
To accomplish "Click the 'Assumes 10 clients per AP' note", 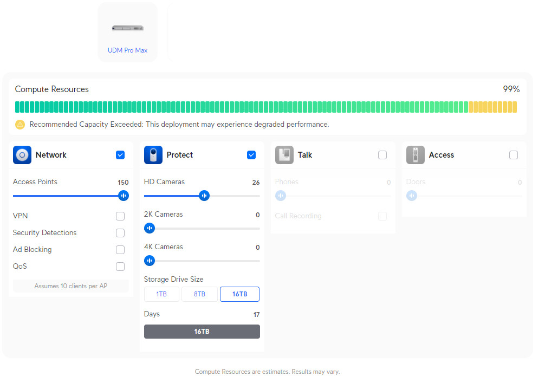I will [71, 286].
